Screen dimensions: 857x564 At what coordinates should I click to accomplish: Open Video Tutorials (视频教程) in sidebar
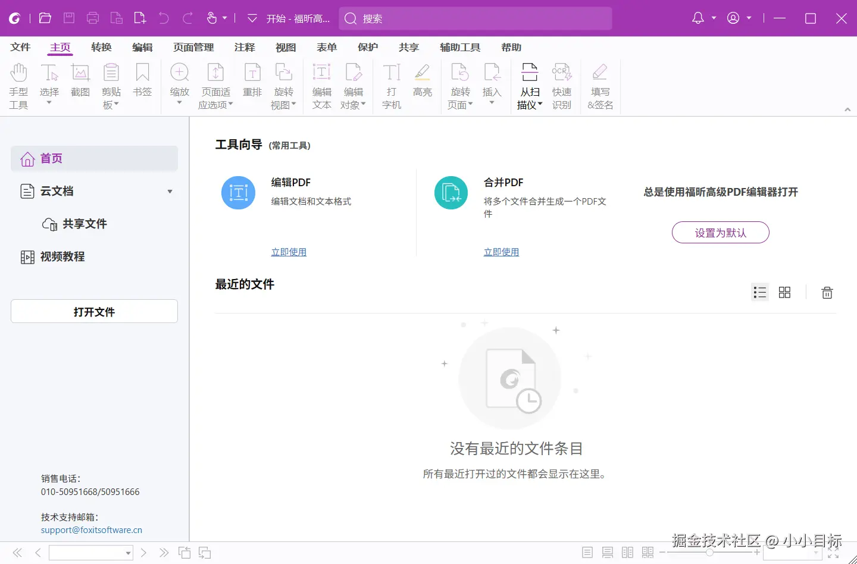(x=54, y=256)
